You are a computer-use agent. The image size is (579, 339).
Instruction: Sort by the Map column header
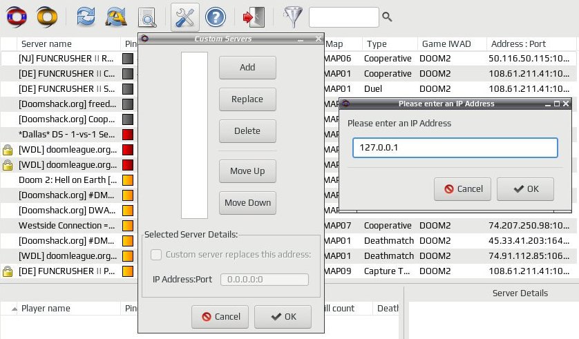point(343,44)
